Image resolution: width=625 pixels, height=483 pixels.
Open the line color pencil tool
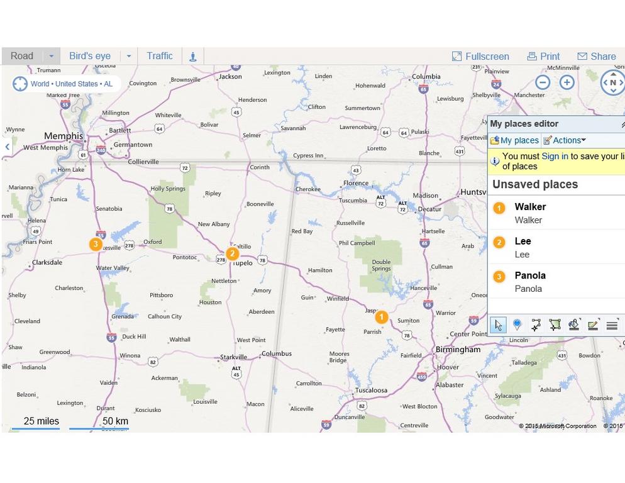(x=592, y=325)
